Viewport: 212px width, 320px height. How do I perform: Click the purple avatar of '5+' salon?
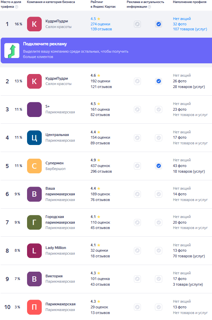[x=34, y=109]
